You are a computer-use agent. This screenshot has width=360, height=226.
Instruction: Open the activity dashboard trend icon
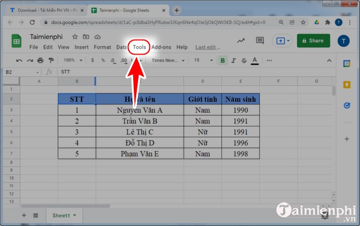(x=241, y=41)
